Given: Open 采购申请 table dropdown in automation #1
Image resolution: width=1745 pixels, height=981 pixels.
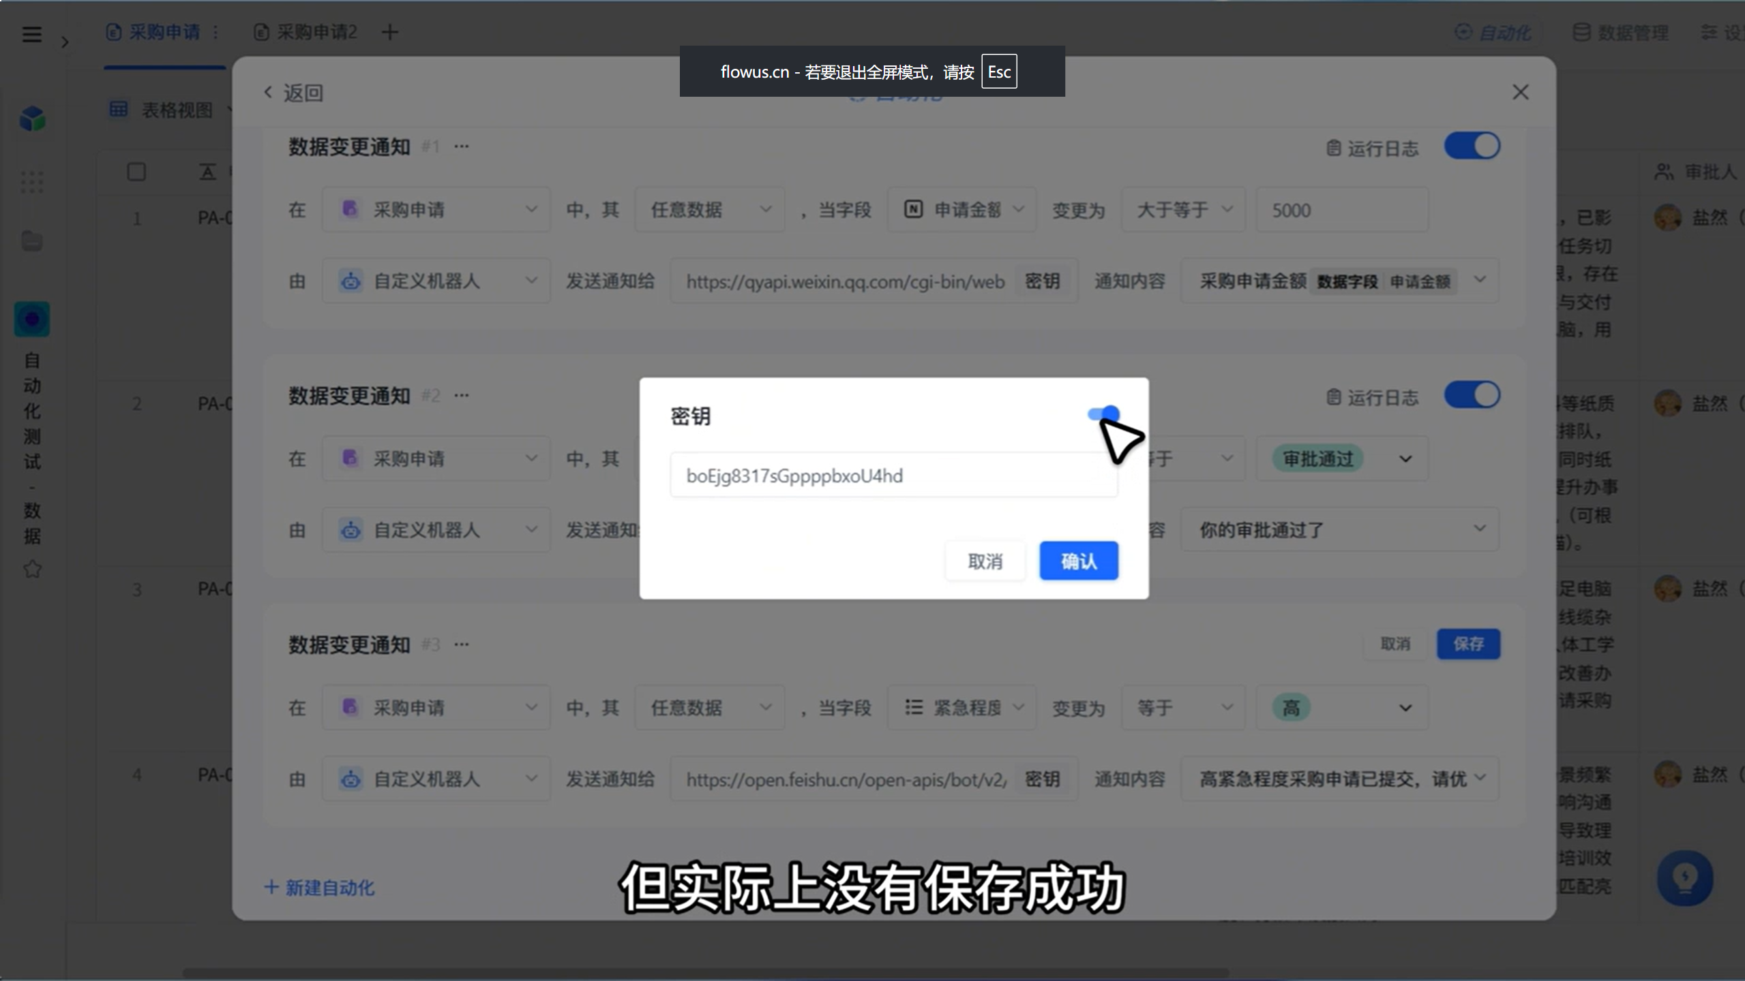Looking at the screenshot, I should click(x=436, y=210).
